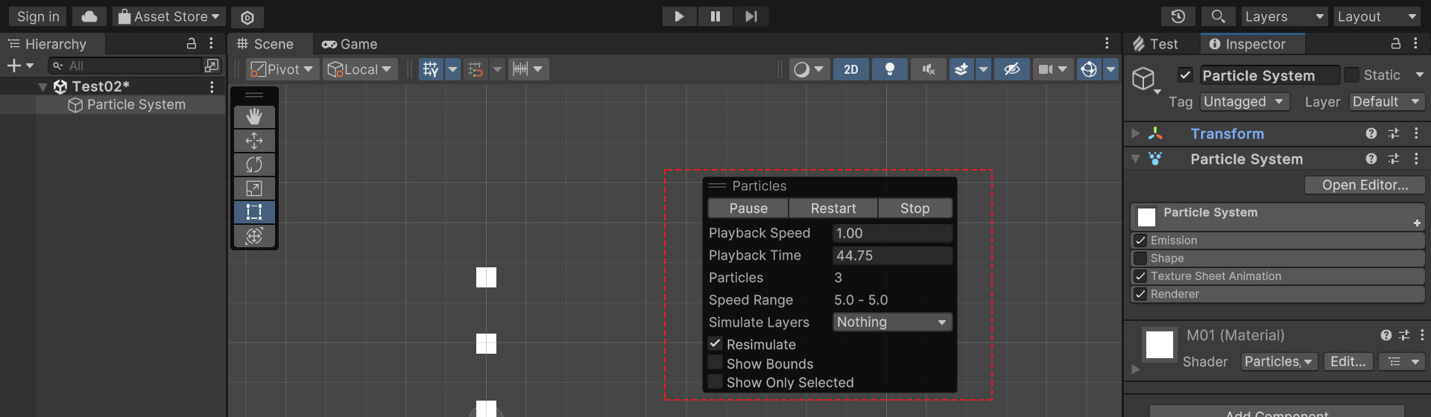
Task: Click the Step frame button
Action: click(x=751, y=16)
